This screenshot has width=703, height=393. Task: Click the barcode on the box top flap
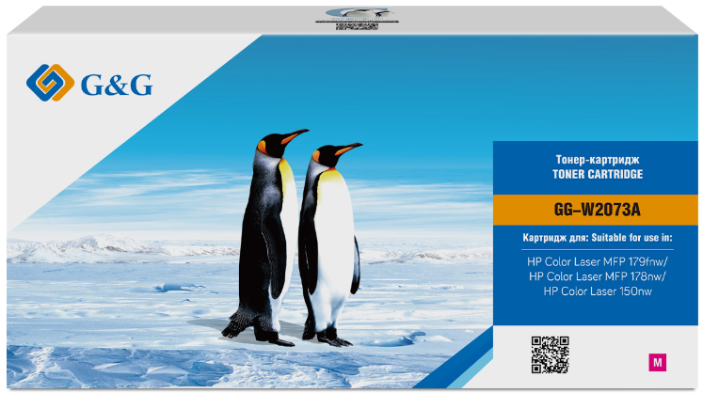[x=357, y=26]
